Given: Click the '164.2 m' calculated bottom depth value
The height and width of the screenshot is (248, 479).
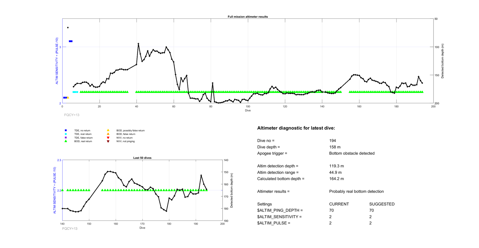Looking at the screenshot, I should (x=336, y=179).
